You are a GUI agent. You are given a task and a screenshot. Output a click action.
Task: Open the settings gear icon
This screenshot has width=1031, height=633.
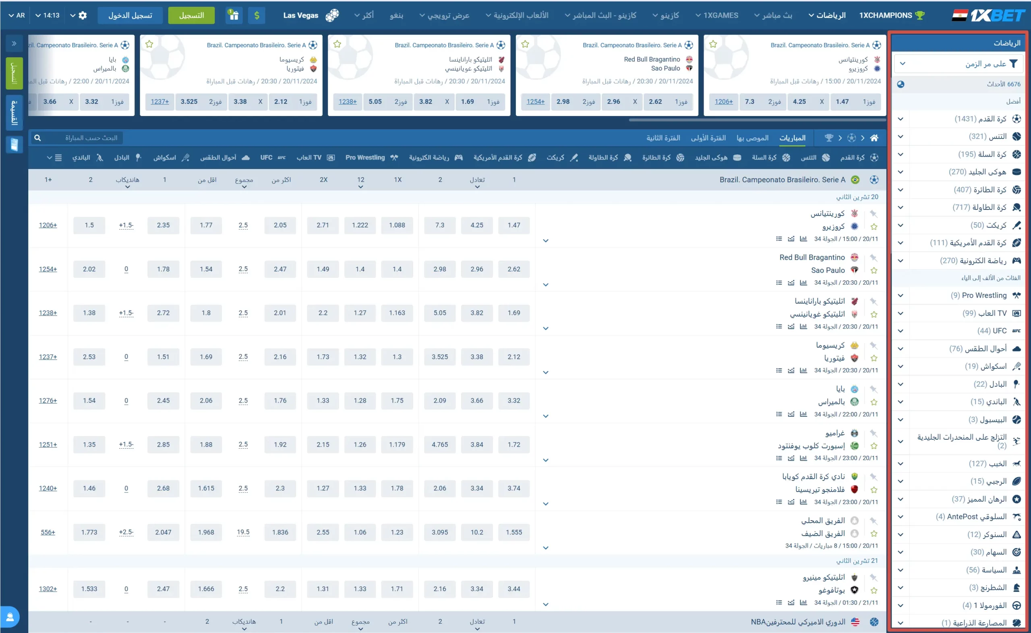click(83, 15)
